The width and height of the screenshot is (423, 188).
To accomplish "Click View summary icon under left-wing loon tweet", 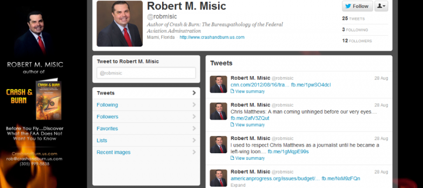I will click(232, 158).
